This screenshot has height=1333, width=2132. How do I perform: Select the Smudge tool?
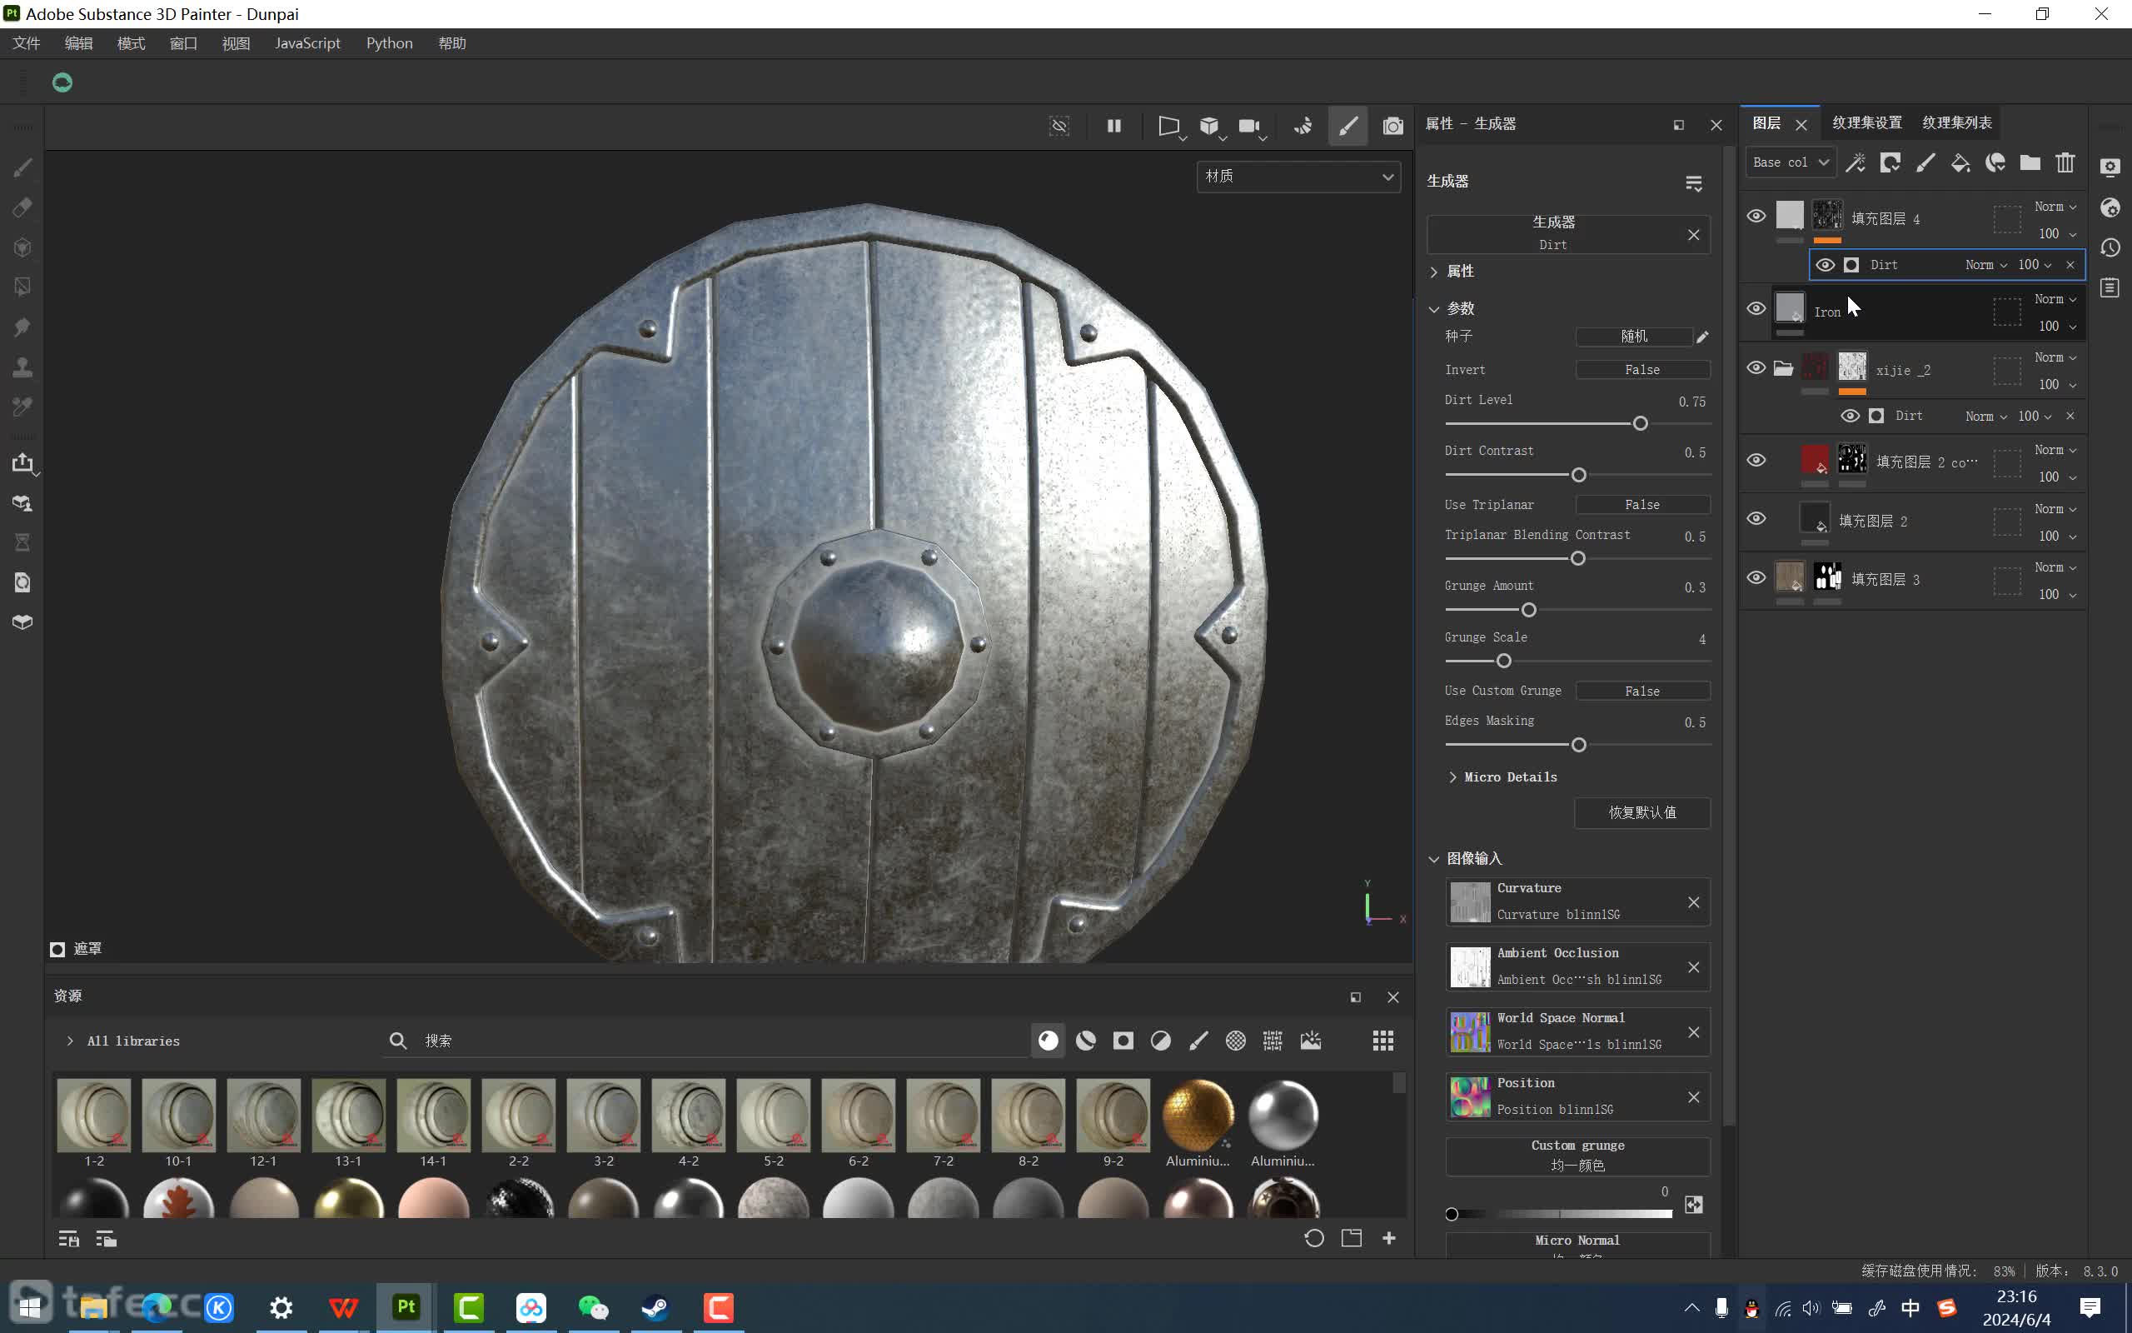pyautogui.click(x=23, y=327)
